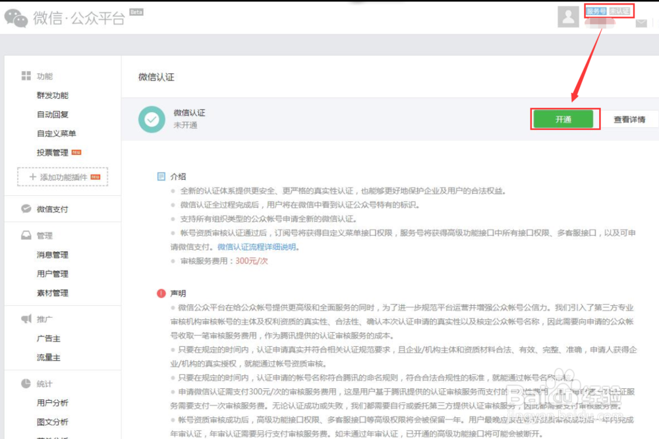
Task: Click the WeChat logo icon
Action: [16, 18]
